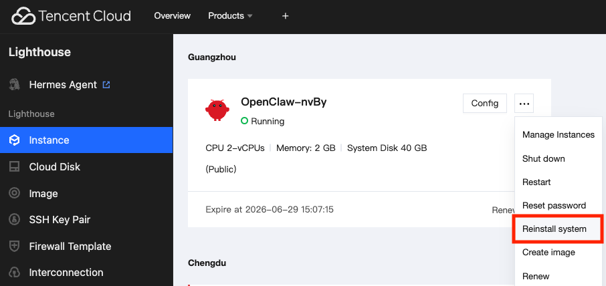Click the Lighthouse title in sidebar
The image size is (606, 286).
(39, 52)
